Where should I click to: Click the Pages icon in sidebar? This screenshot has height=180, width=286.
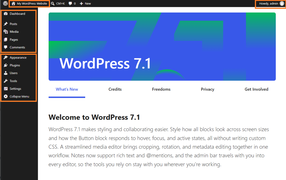pyautogui.click(x=6, y=39)
